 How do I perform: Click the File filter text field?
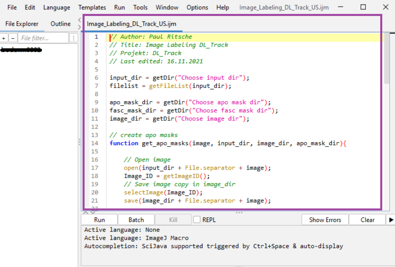pyautogui.click(x=43, y=38)
